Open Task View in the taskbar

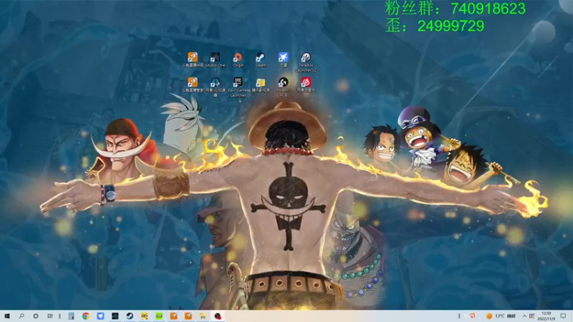50,316
